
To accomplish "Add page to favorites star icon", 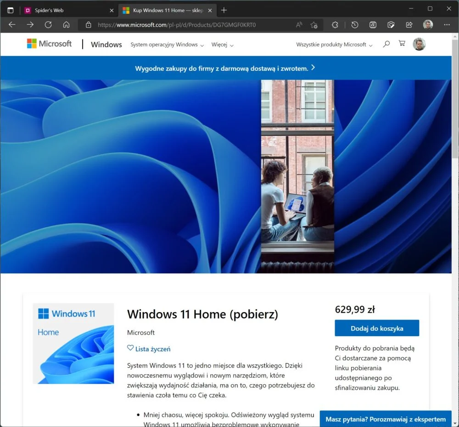I will pyautogui.click(x=314, y=25).
